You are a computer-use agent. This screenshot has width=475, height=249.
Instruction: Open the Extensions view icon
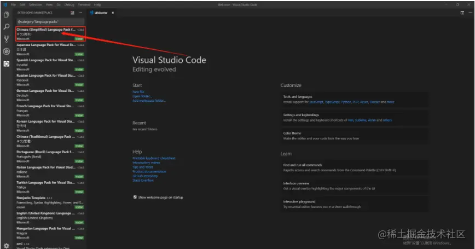click(x=7, y=63)
